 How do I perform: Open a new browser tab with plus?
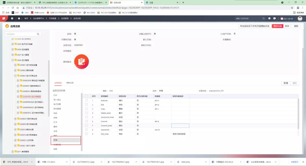point(183,3)
